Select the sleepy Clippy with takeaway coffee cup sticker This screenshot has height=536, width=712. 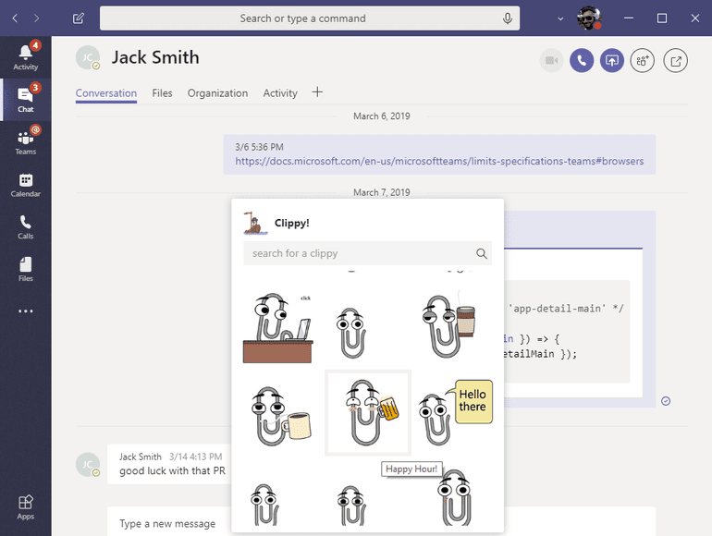[x=448, y=326]
